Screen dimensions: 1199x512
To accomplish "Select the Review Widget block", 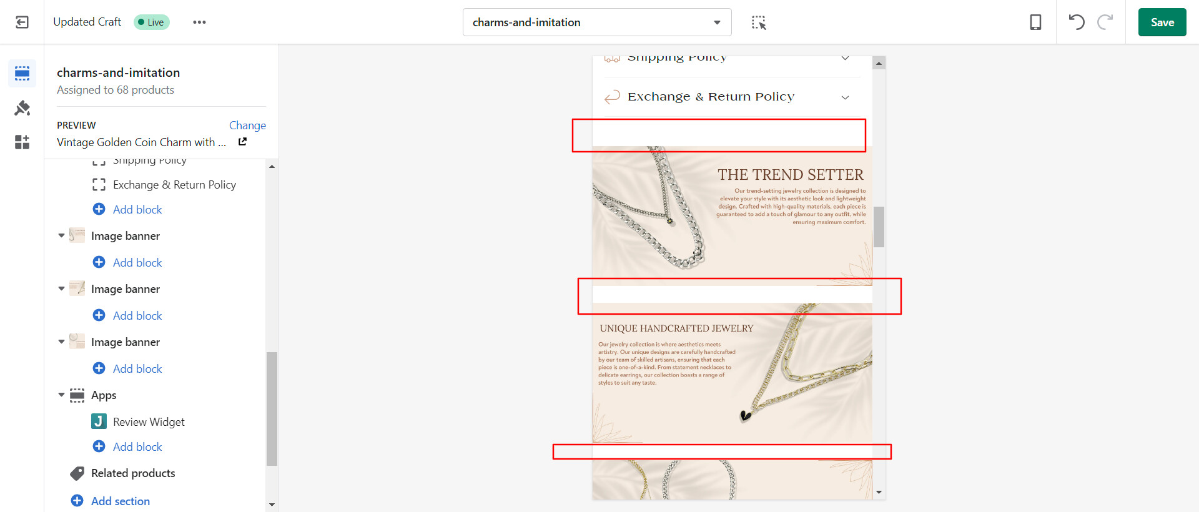I will (149, 422).
